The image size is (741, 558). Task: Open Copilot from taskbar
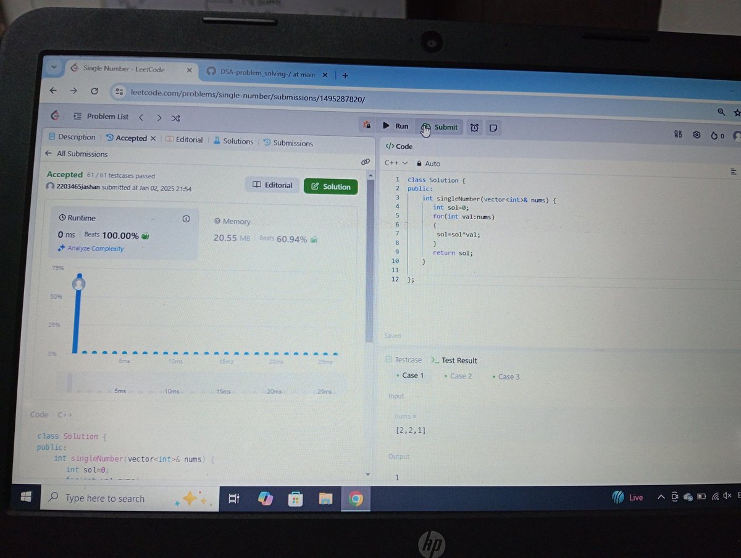coord(266,499)
